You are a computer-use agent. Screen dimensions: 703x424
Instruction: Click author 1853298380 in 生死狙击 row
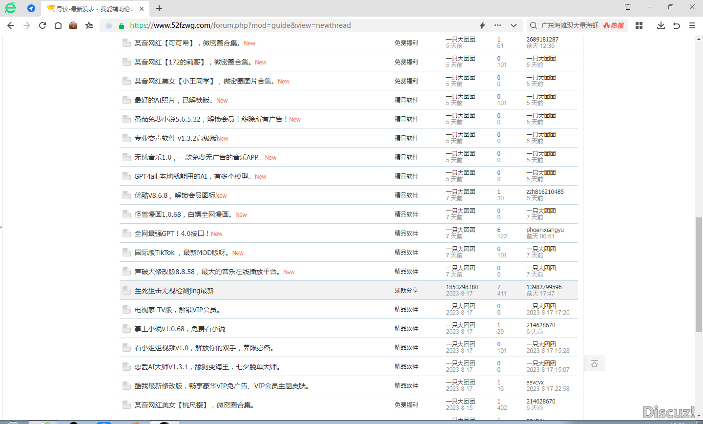pos(462,287)
